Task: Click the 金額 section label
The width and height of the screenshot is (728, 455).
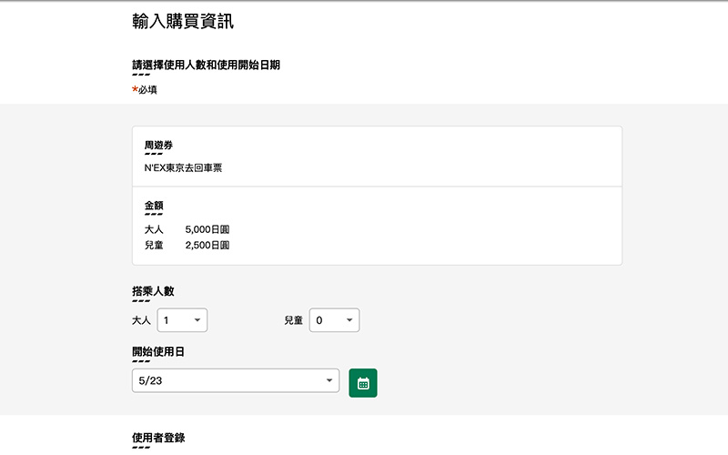Action: click(x=154, y=207)
